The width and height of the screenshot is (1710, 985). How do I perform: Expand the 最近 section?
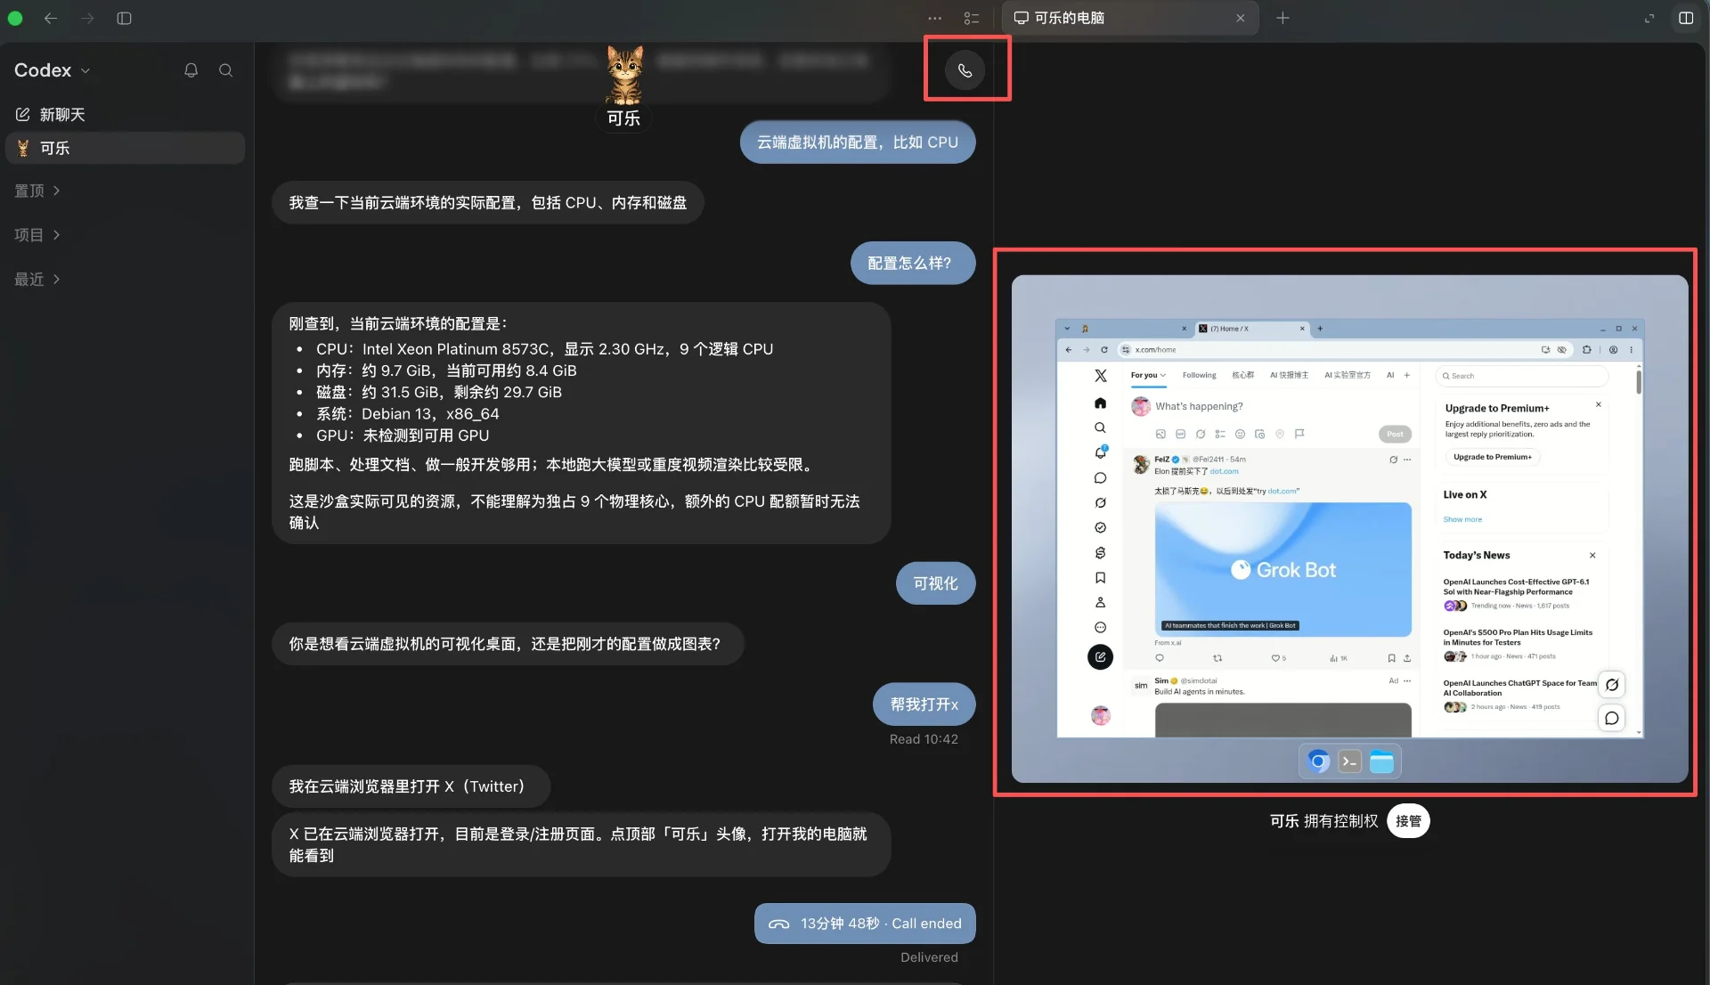click(x=37, y=280)
